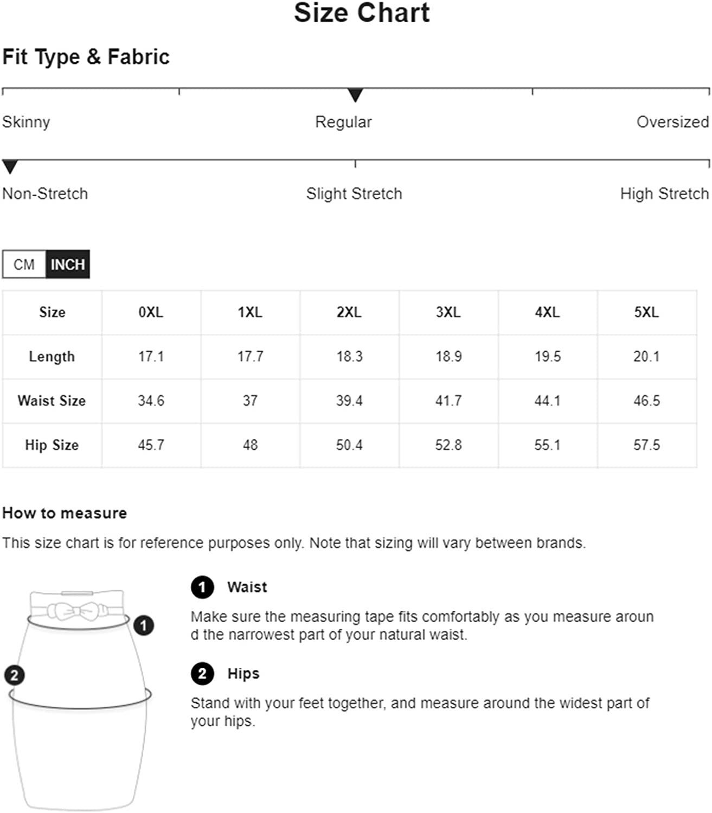This screenshot has height=813, width=712.
Task: Click the Slight Stretch label
Action: pos(354,193)
